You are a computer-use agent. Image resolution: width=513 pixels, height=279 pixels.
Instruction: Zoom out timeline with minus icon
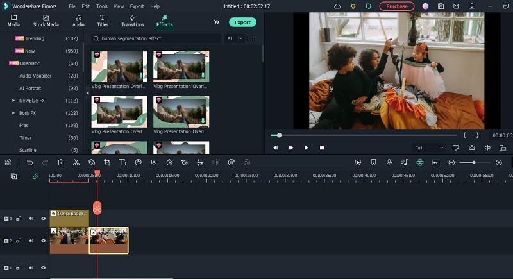(x=451, y=162)
